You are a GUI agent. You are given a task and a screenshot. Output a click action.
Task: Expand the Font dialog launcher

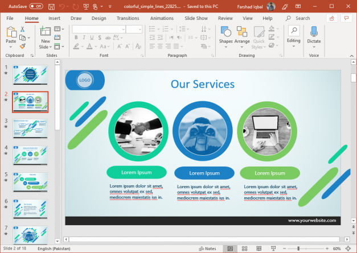[142, 55]
